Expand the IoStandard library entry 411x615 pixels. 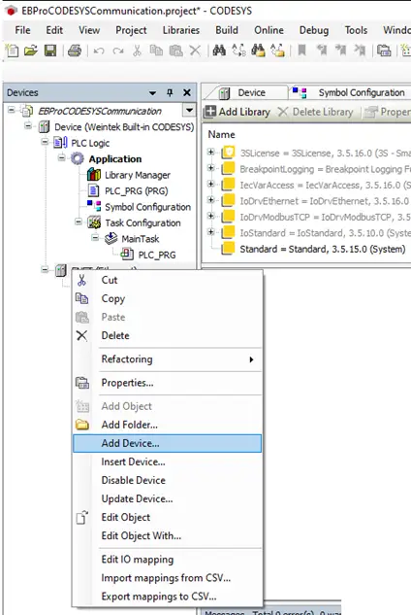(211, 232)
